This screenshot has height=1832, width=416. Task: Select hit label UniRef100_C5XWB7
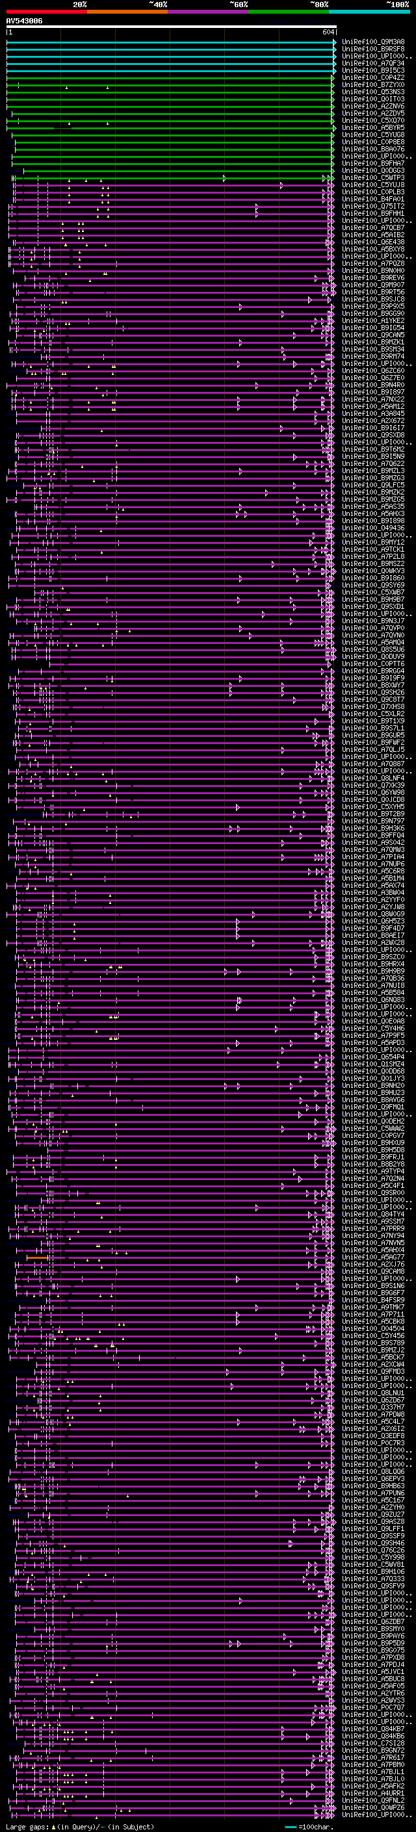pyautogui.click(x=373, y=593)
